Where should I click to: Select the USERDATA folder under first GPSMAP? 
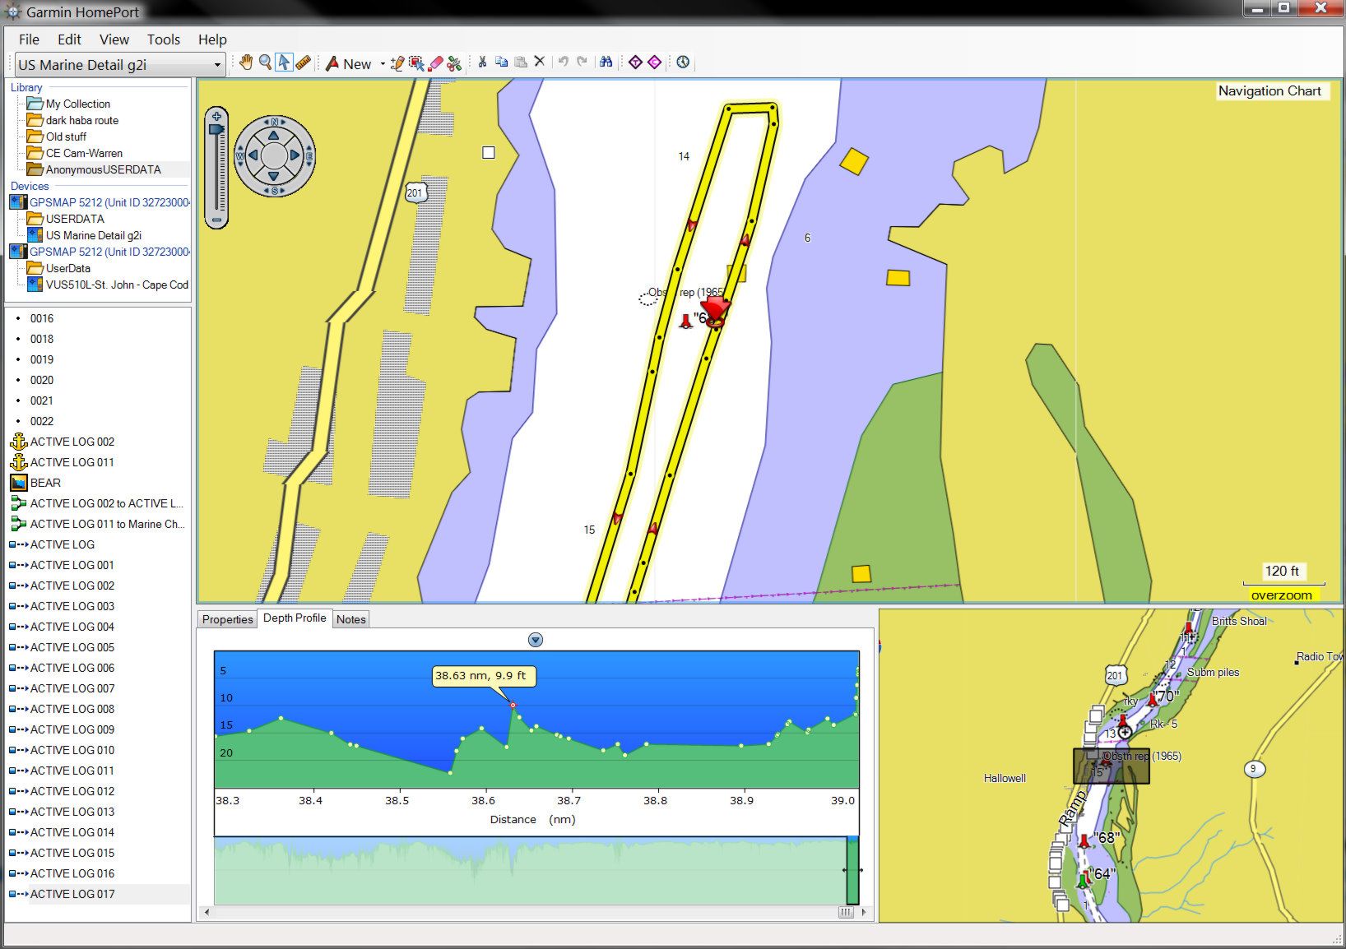point(75,219)
